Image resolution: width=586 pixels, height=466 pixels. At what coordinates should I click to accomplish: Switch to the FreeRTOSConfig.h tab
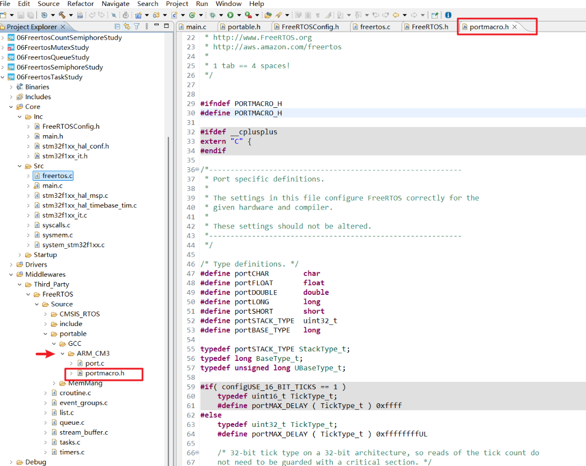point(310,27)
